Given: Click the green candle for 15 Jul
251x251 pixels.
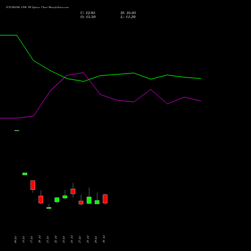Looking at the screenshot, I should [25, 174].
